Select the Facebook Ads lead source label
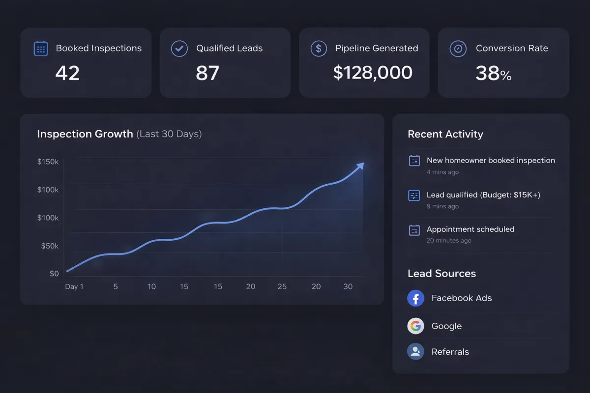Viewport: 590px width, 393px height. [462, 298]
